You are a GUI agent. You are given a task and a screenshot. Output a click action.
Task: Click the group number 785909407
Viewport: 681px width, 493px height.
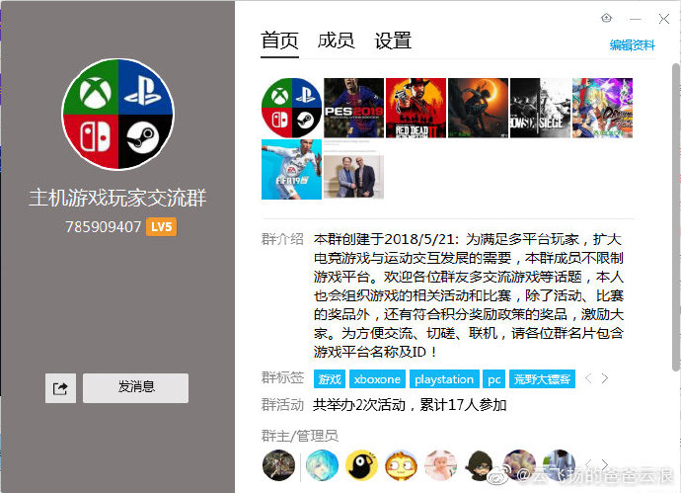(103, 227)
